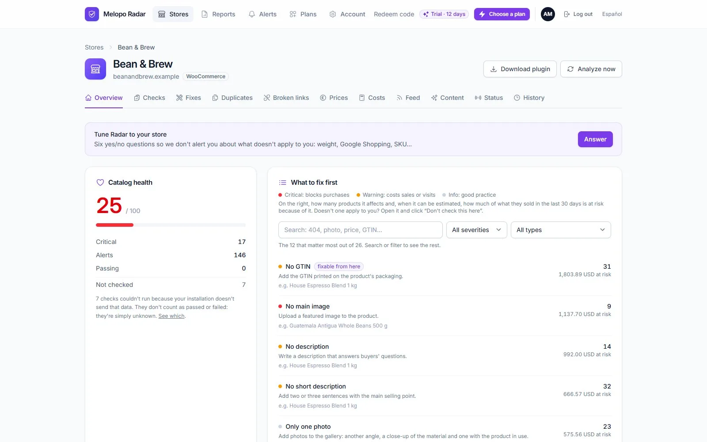Click the issue search input field
Viewport: 707px width, 442px height.
(x=361, y=230)
